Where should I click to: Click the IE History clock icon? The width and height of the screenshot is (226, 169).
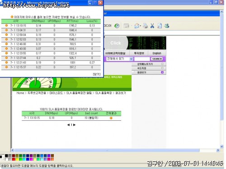coord(117,26)
